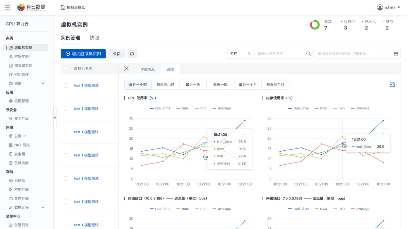Click the 公网 IP sidebar icon
The image size is (408, 229).
point(11,136)
